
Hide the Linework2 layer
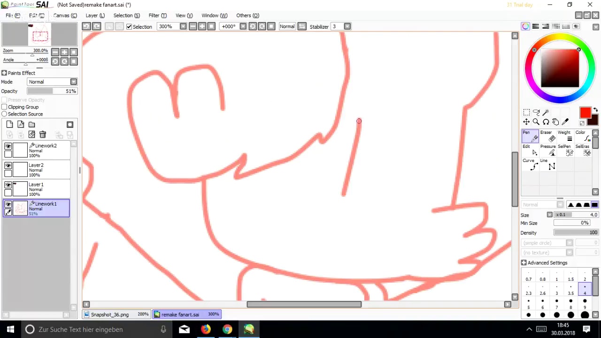[x=8, y=146]
